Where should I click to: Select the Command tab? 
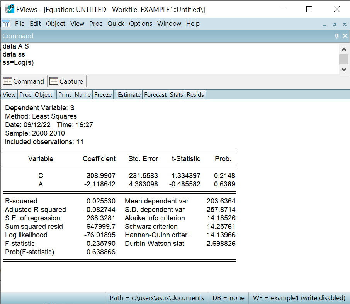click(x=24, y=81)
